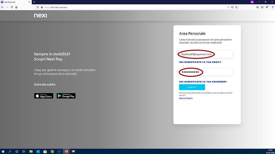Go back to the previous page
Screen dimensions: 275x154
pyautogui.click(x=2, y=7)
